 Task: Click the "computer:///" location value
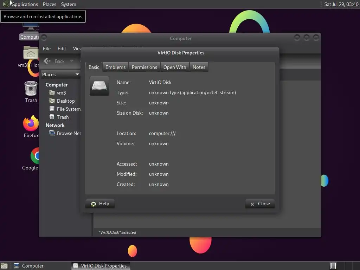coord(162,133)
